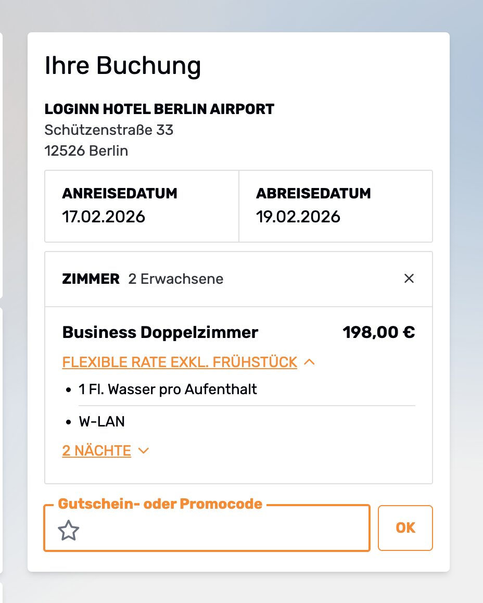
Task: Click the 12526 Berlin postal line
Action: point(86,151)
